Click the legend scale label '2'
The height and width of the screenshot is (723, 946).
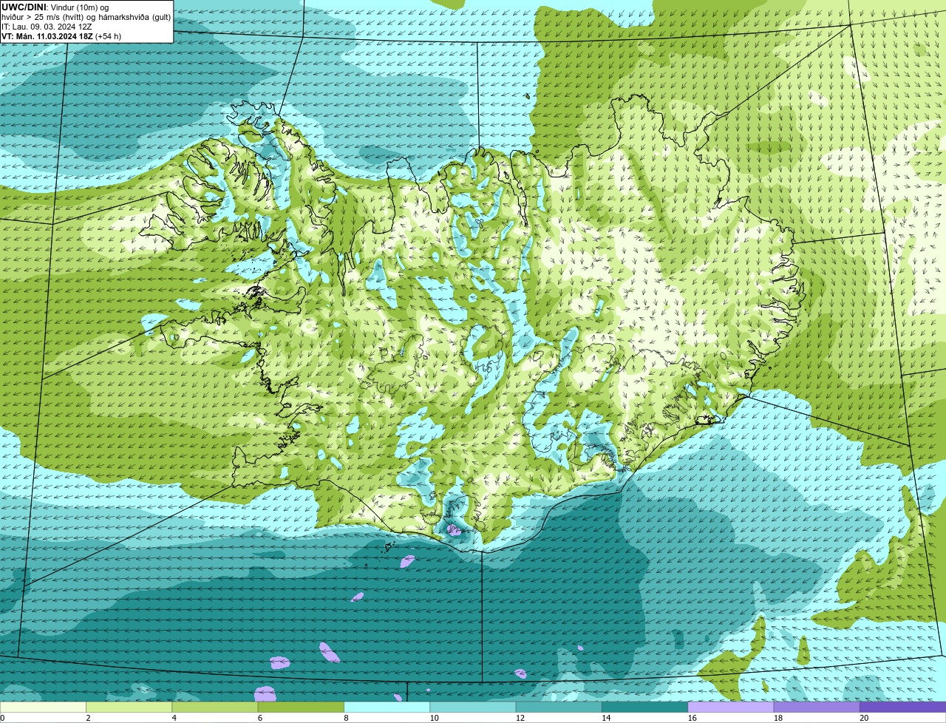pos(89,718)
